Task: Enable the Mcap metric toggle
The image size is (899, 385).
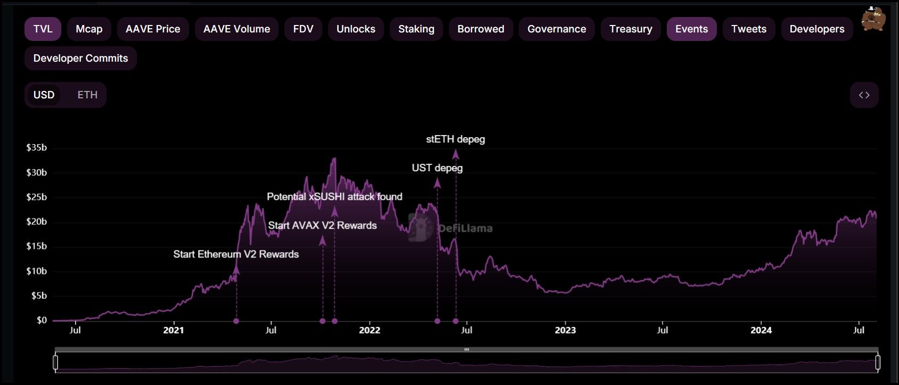Action: pyautogui.click(x=89, y=29)
